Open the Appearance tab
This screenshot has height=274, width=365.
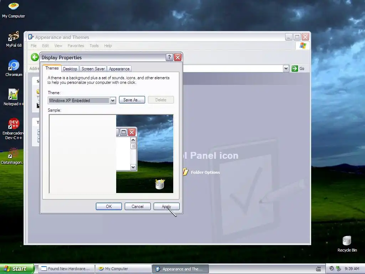[x=119, y=69]
